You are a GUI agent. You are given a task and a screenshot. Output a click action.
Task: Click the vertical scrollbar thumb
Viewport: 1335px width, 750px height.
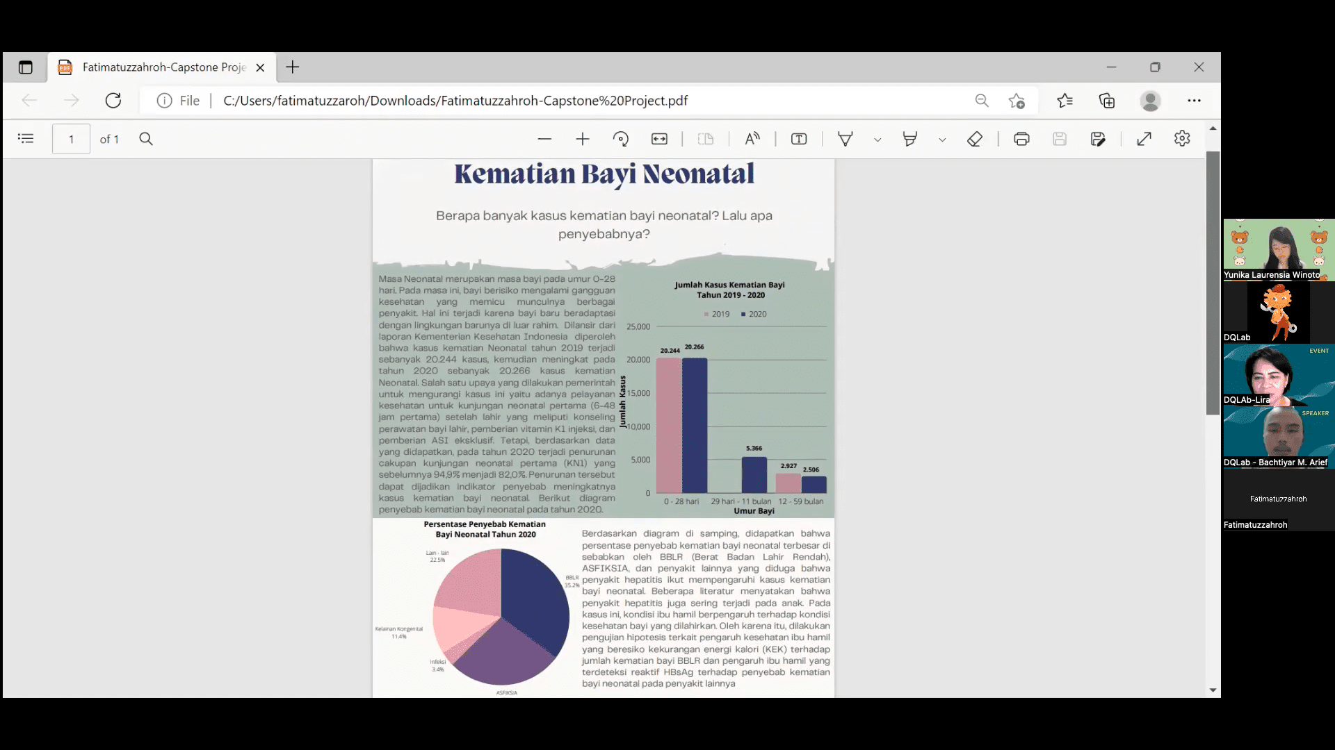click(1213, 283)
